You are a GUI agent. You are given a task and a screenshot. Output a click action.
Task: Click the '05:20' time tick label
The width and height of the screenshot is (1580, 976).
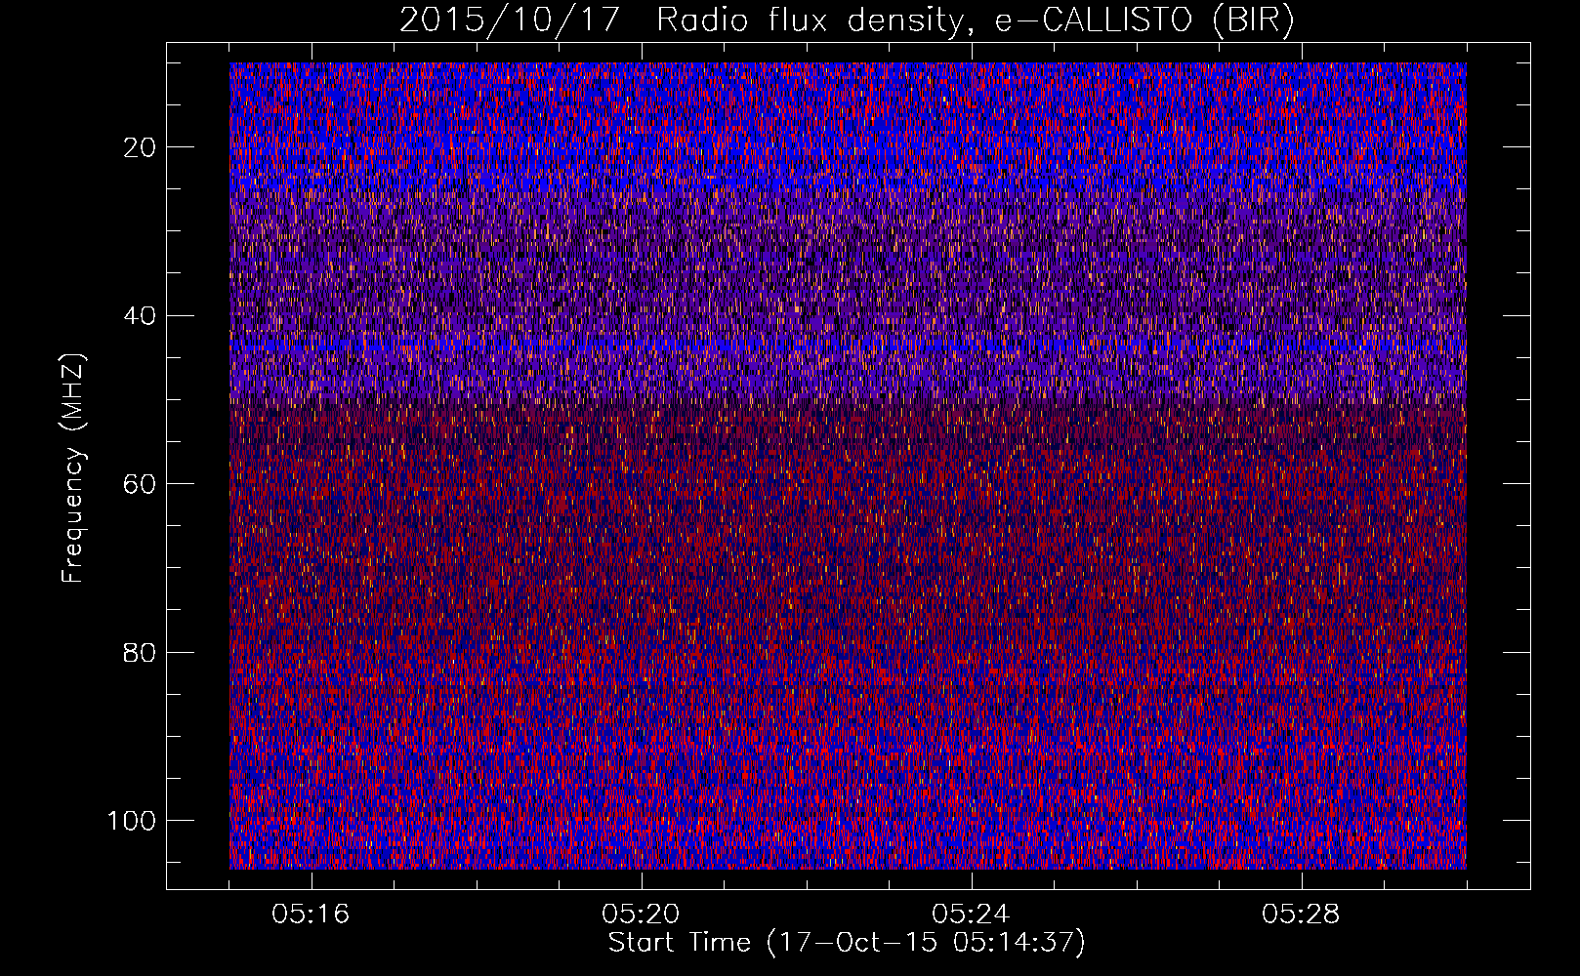pos(641,915)
